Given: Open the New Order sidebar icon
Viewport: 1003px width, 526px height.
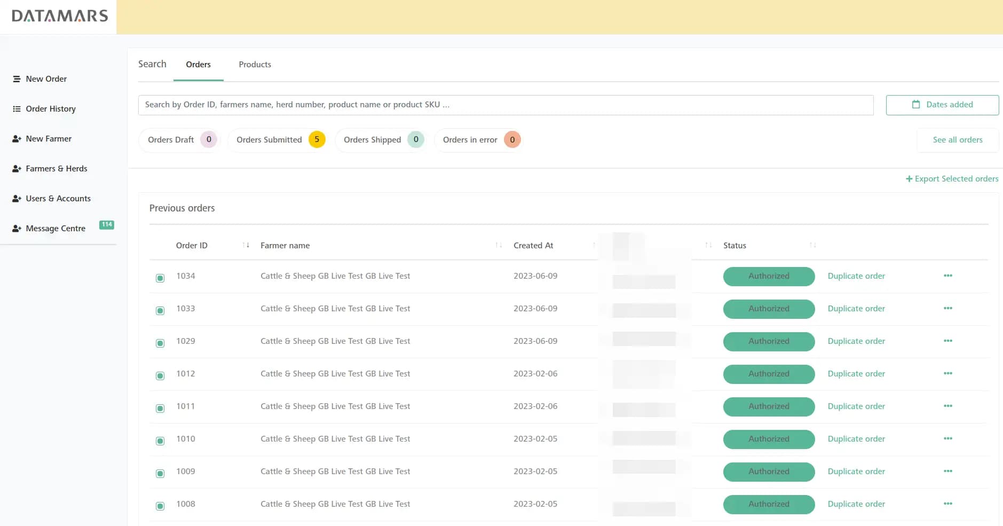Looking at the screenshot, I should (x=17, y=78).
